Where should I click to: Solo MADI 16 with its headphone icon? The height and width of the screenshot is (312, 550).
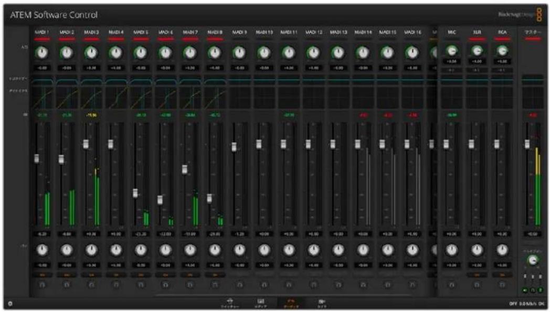coord(412,285)
